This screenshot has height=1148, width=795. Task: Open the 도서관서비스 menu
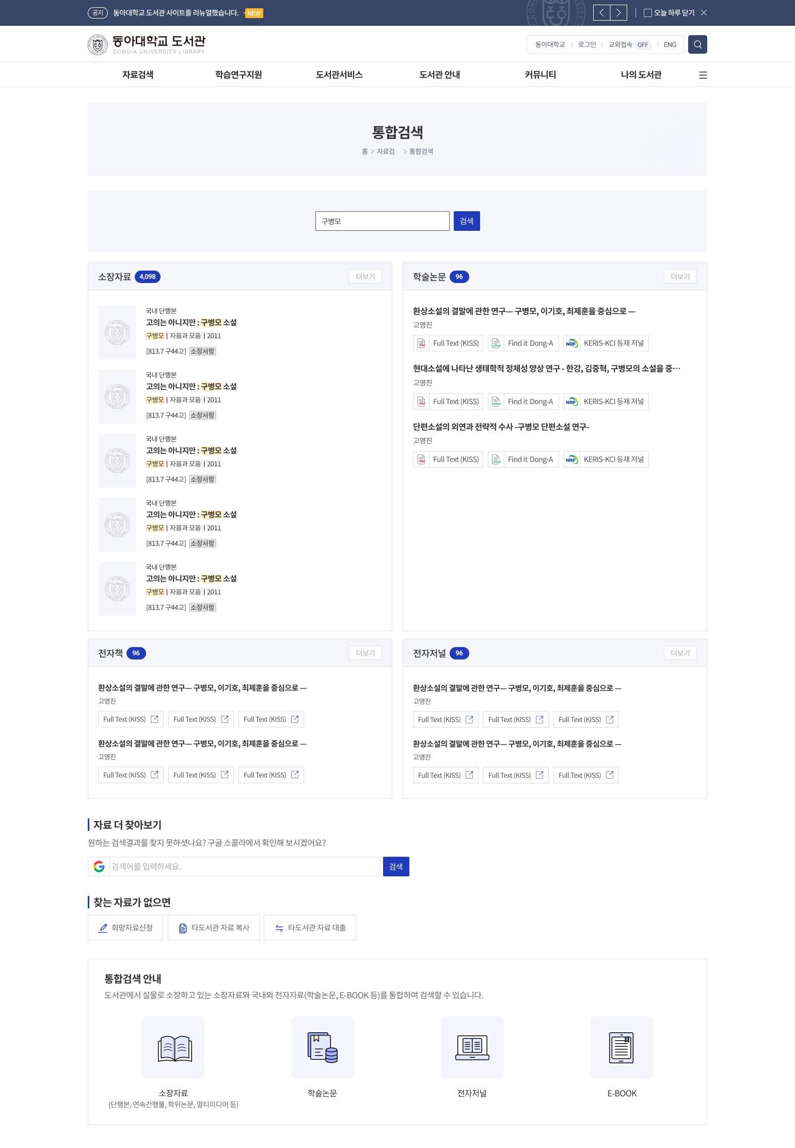339,75
